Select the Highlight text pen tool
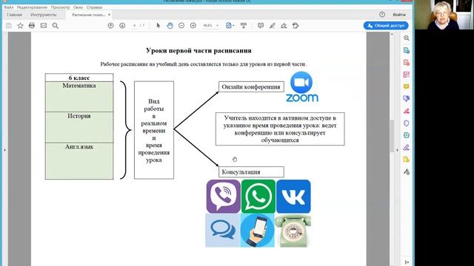This screenshot has width=474, height=266. [x=273, y=26]
